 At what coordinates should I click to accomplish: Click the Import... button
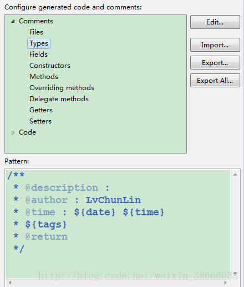pyautogui.click(x=215, y=45)
